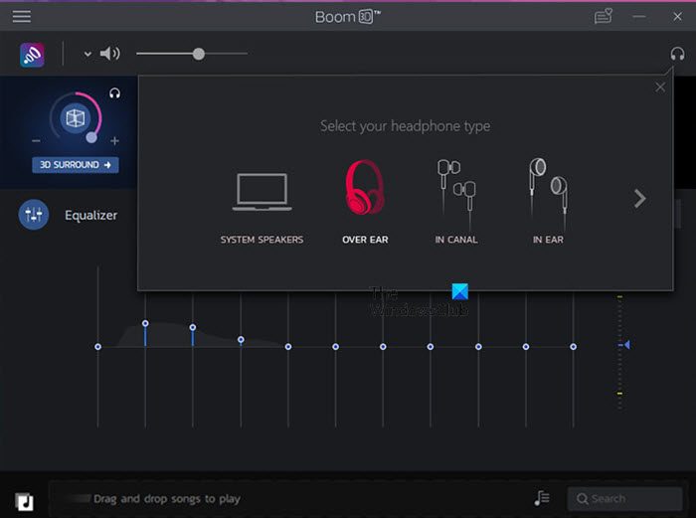Click fourth equalizer band handle
This screenshot has width=696, height=518.
point(241,340)
